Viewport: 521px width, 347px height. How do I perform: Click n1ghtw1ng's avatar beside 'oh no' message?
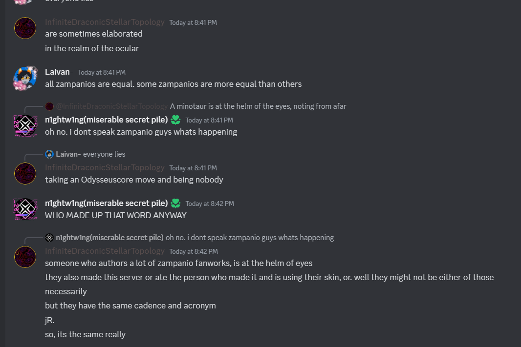(25, 126)
